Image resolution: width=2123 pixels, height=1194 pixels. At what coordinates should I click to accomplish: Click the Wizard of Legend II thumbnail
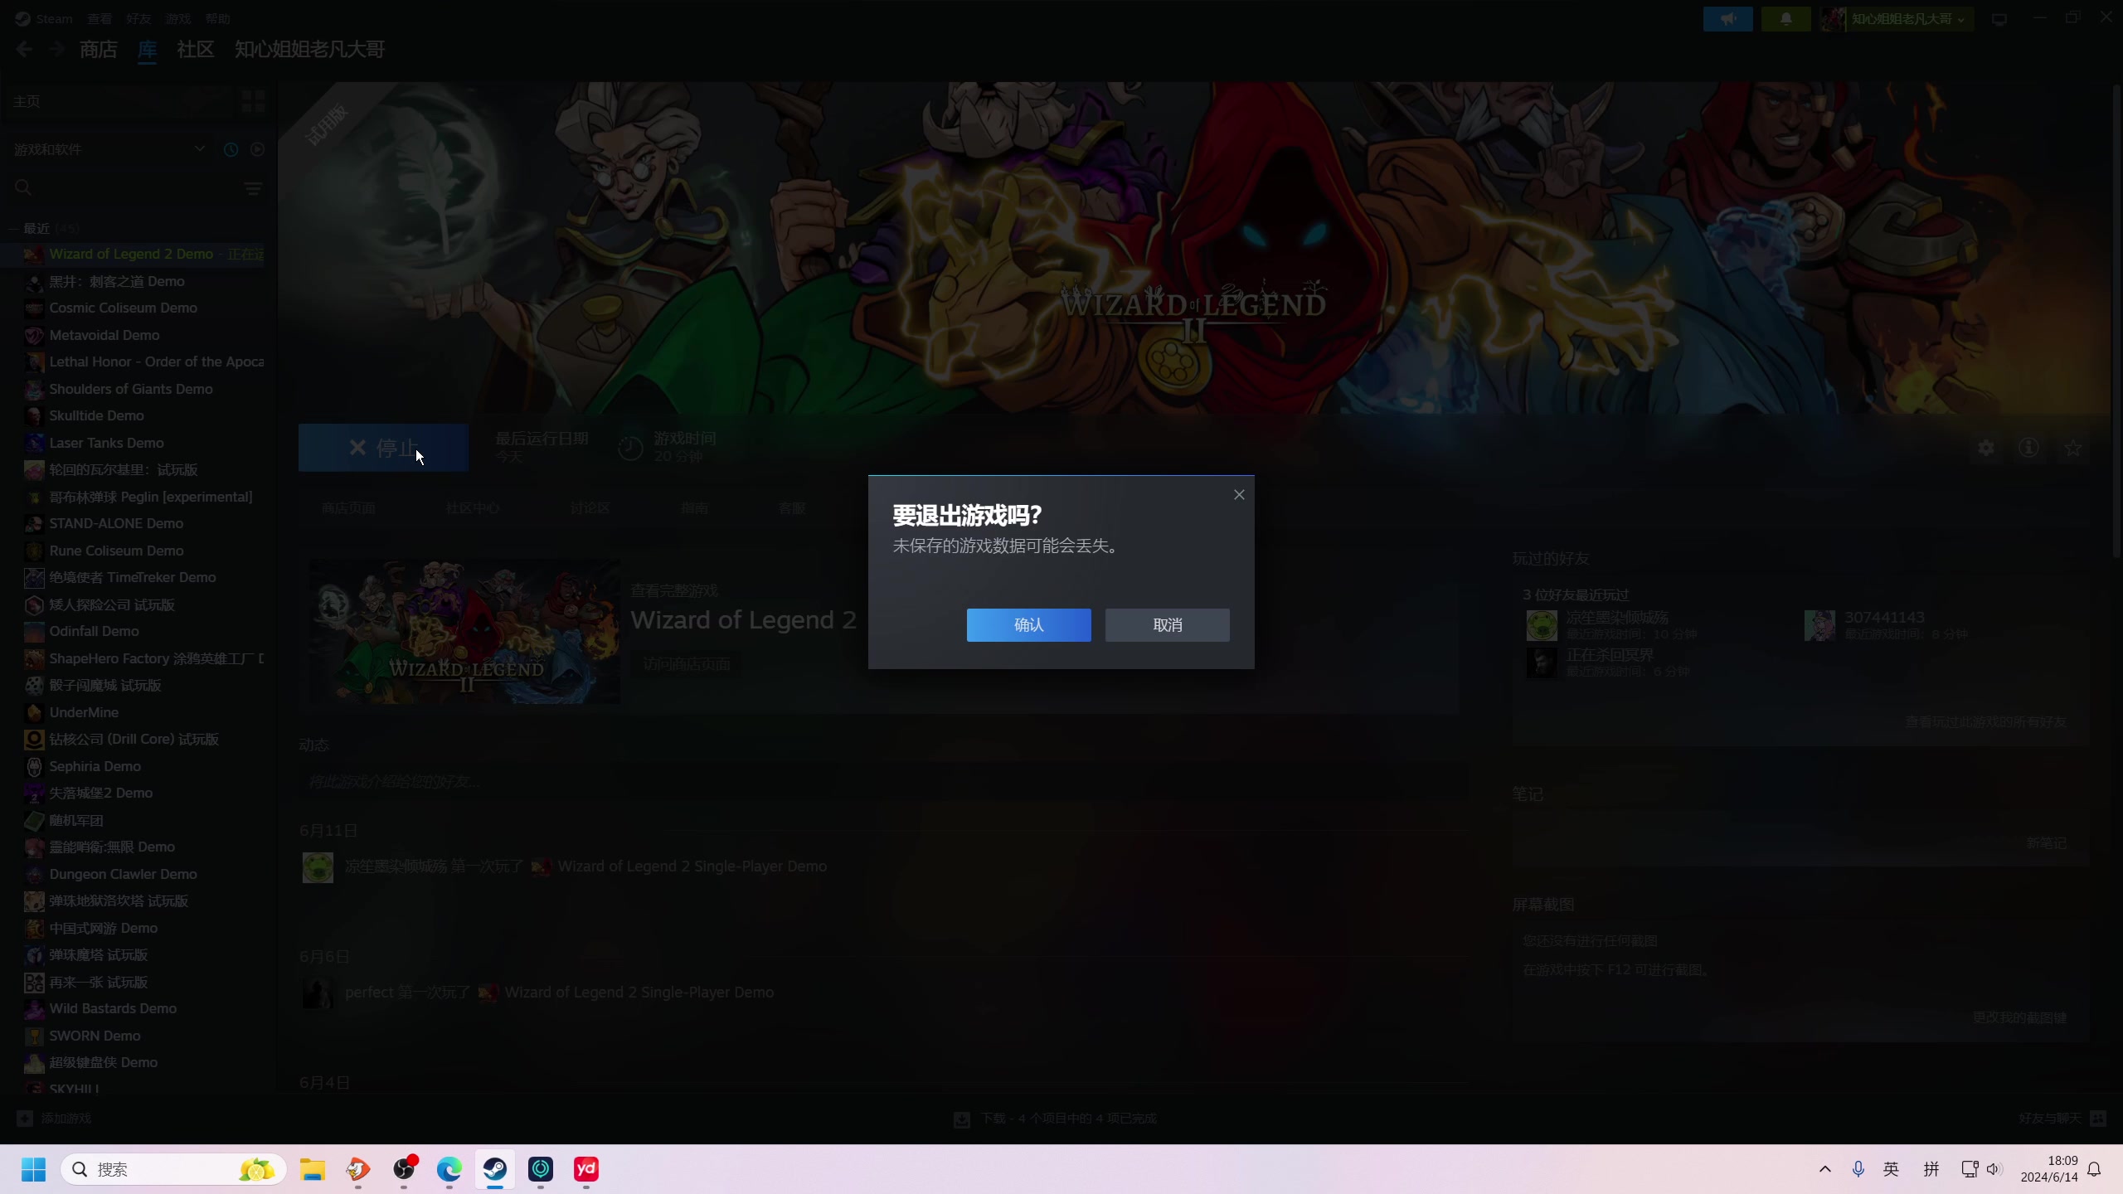click(x=464, y=631)
